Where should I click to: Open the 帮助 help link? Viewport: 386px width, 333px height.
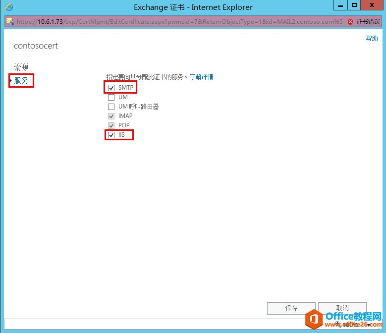pyautogui.click(x=372, y=38)
